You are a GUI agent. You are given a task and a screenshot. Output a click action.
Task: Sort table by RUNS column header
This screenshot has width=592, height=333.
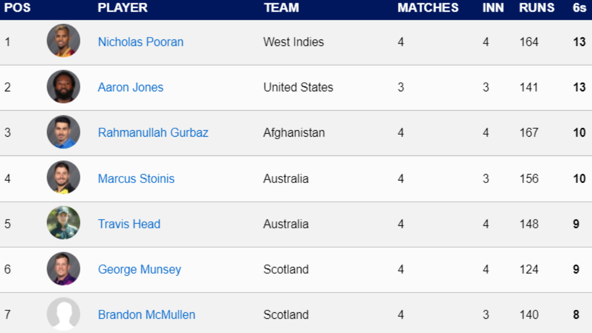pyautogui.click(x=537, y=8)
